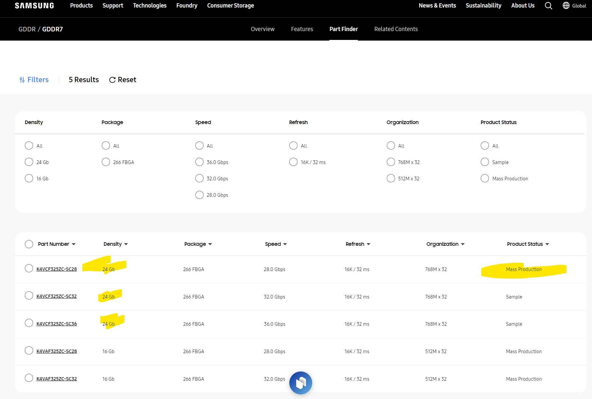Select the 36.0 Gbps speed filter option
Image resolution: width=592 pixels, height=399 pixels.
point(199,162)
